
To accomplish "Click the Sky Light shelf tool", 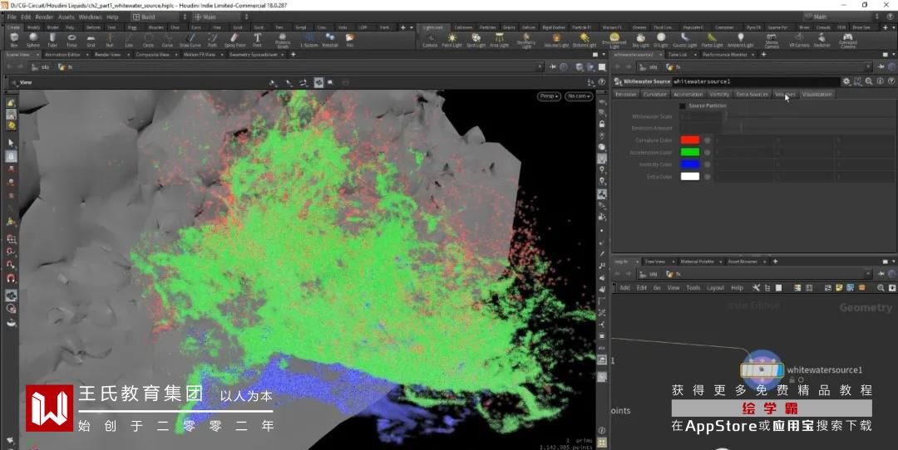I will point(640,39).
